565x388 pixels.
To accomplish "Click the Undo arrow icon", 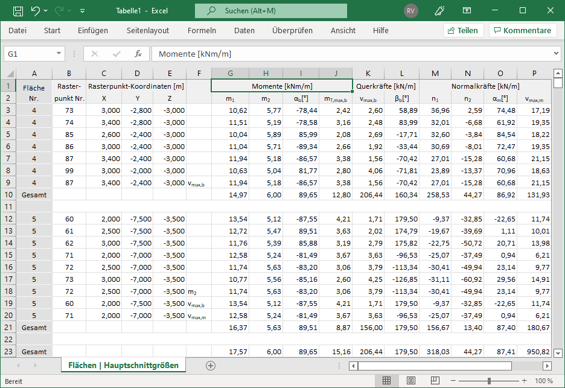I will click(35, 11).
